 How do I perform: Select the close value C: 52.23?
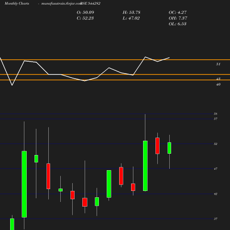(x=85, y=18)
